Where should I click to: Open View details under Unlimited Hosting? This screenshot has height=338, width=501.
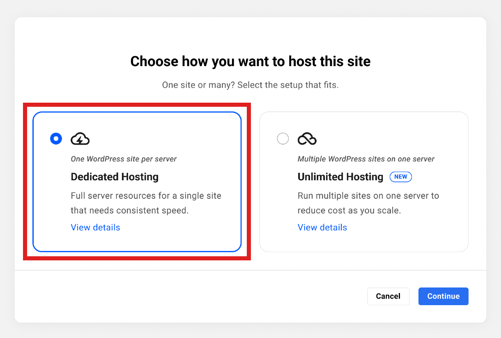click(322, 228)
